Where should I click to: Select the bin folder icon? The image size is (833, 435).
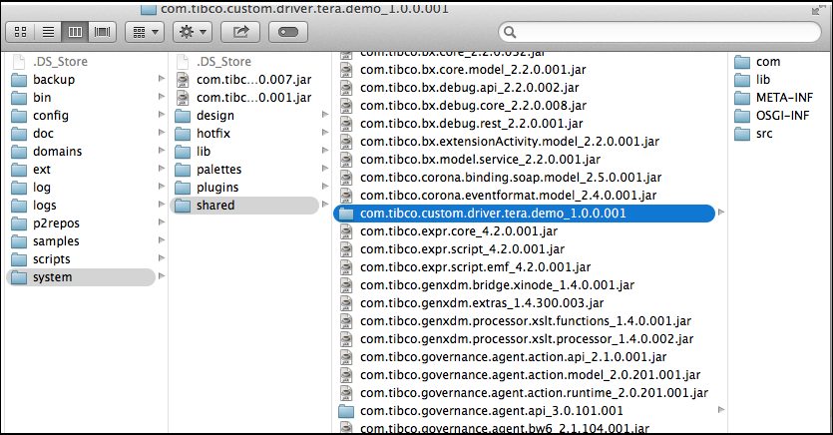[x=19, y=98]
